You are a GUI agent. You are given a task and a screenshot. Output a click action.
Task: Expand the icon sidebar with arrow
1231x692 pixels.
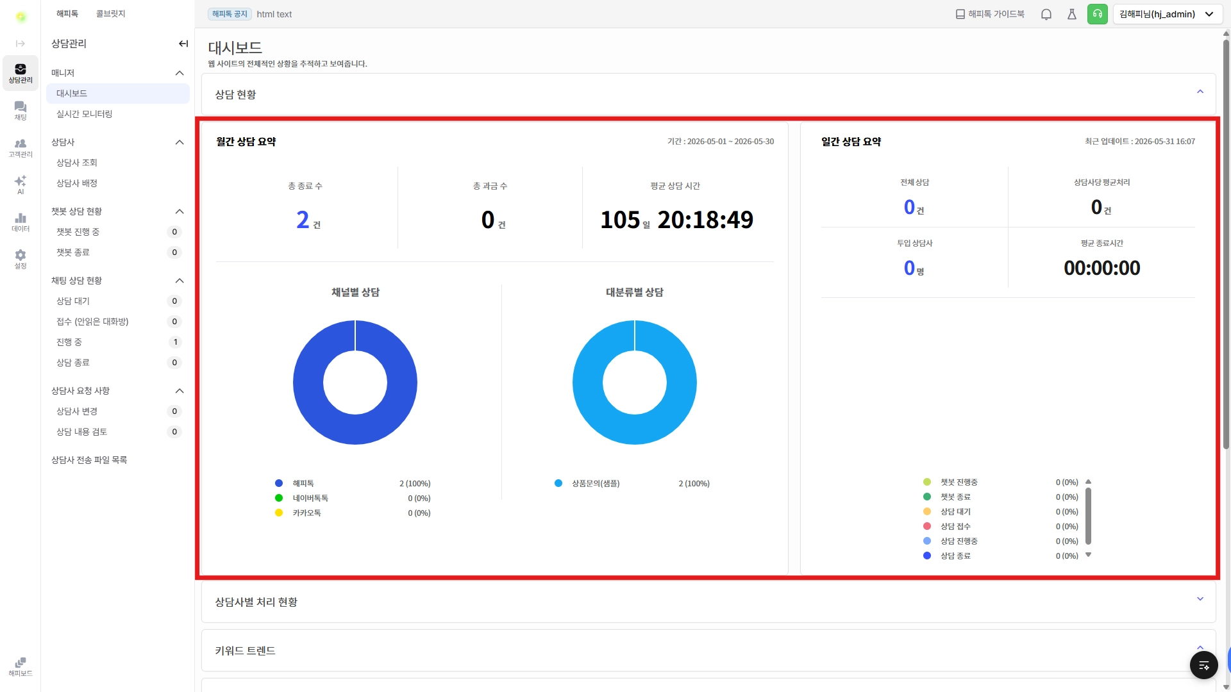coord(21,44)
